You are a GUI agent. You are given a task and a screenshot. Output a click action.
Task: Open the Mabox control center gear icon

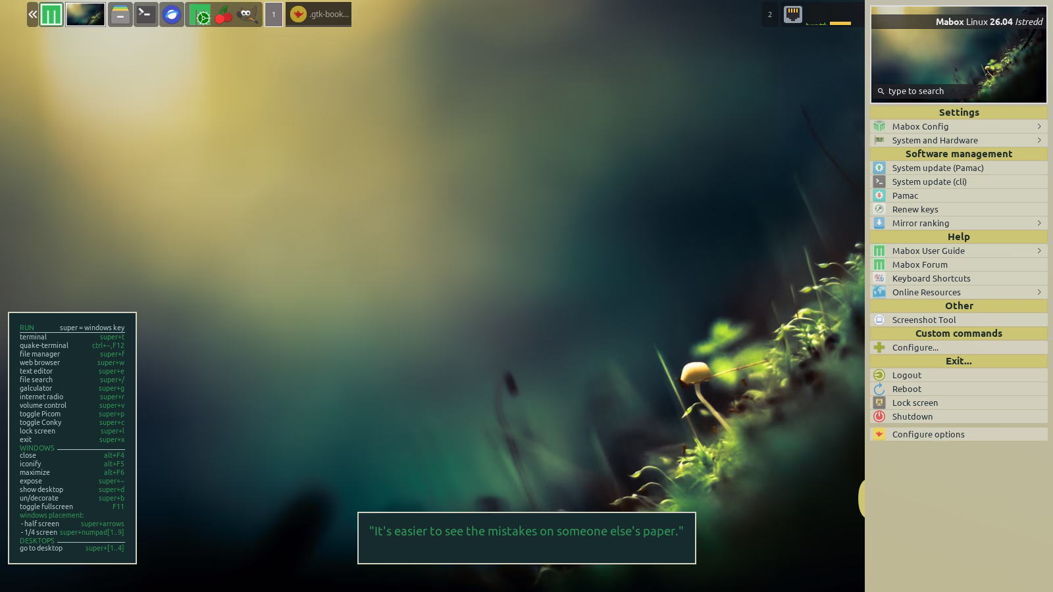point(199,14)
